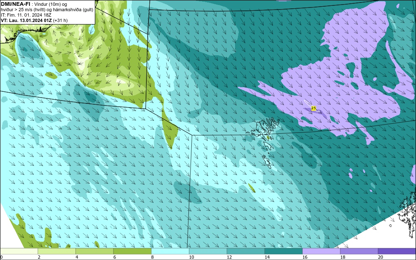Click the 14–16 m/s dark teal legend swatch

[x=284, y=251]
